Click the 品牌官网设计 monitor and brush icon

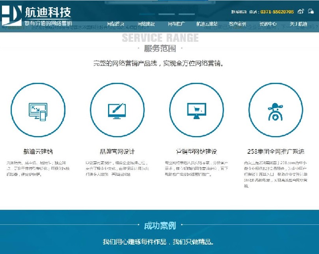[117, 110]
